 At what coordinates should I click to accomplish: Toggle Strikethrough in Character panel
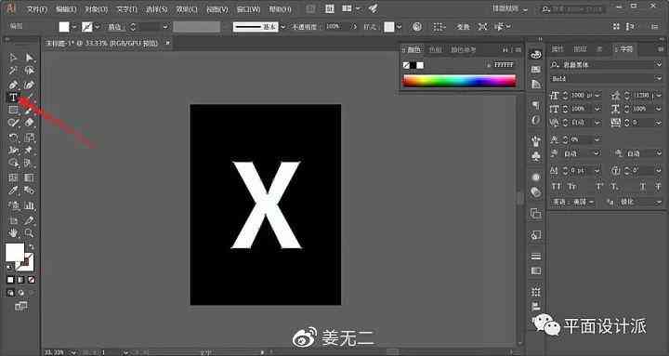[659, 187]
